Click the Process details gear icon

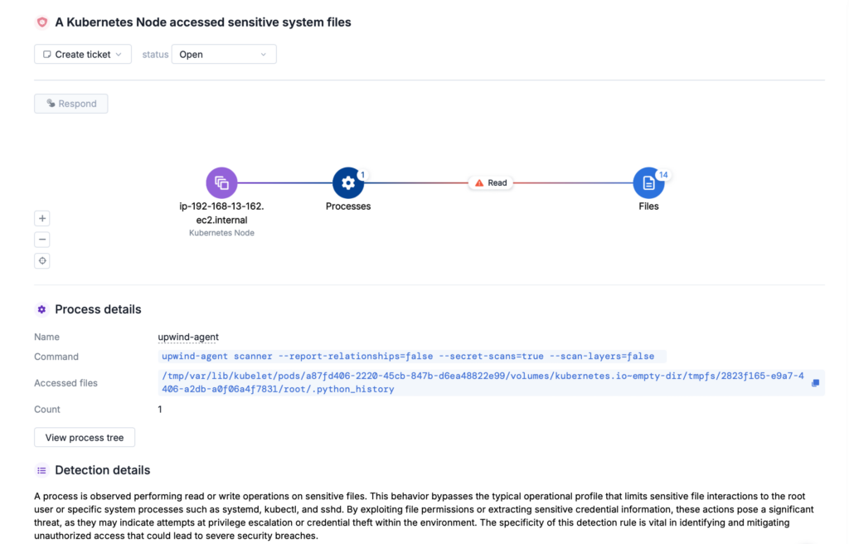click(x=41, y=308)
